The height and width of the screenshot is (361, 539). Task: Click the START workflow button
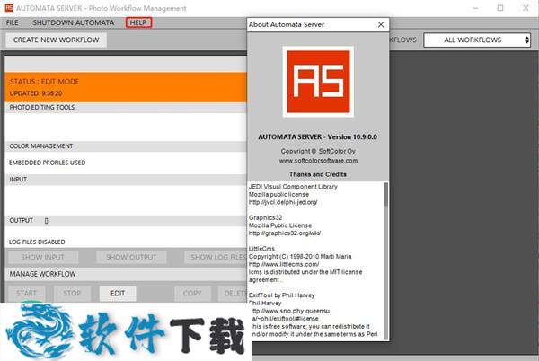pyautogui.click(x=27, y=293)
